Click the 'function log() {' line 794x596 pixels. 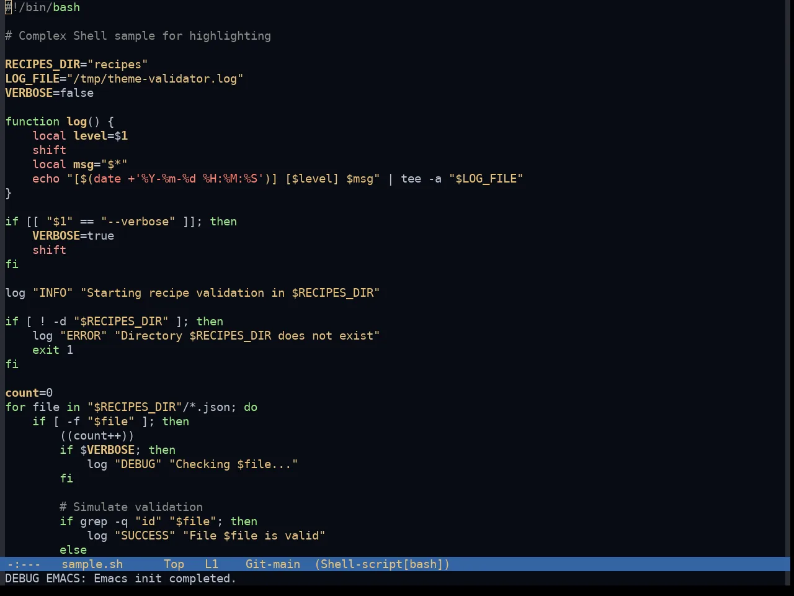60,122
